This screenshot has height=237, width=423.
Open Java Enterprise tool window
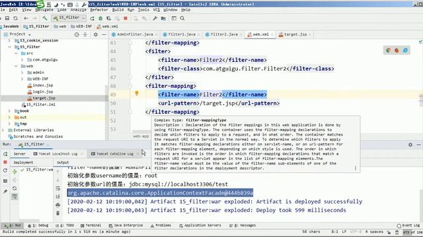pos(126,225)
